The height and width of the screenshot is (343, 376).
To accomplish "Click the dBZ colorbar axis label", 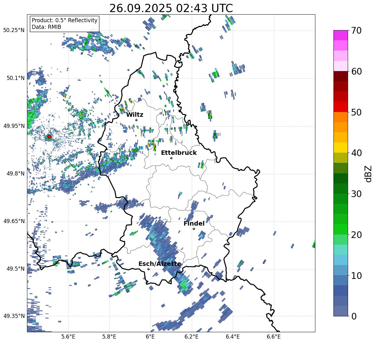I will [x=368, y=173].
